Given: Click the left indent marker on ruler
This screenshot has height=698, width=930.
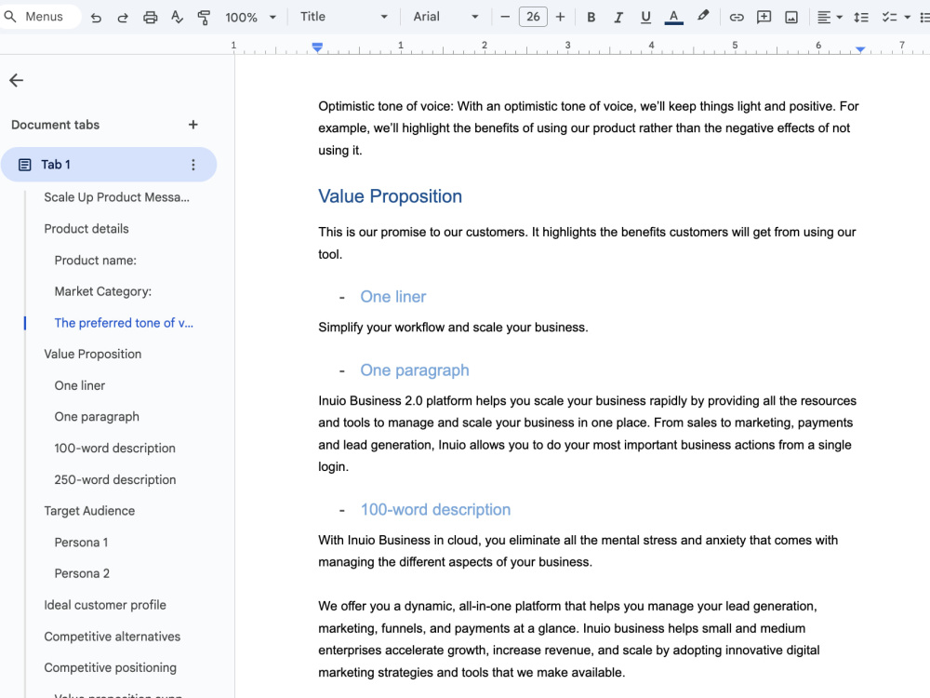Looking at the screenshot, I should 317,47.
